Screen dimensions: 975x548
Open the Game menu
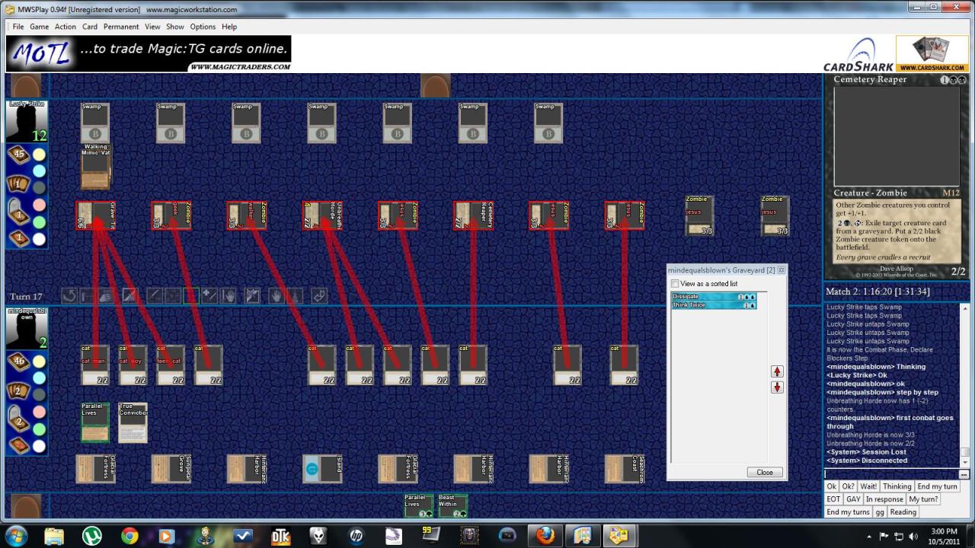click(40, 27)
